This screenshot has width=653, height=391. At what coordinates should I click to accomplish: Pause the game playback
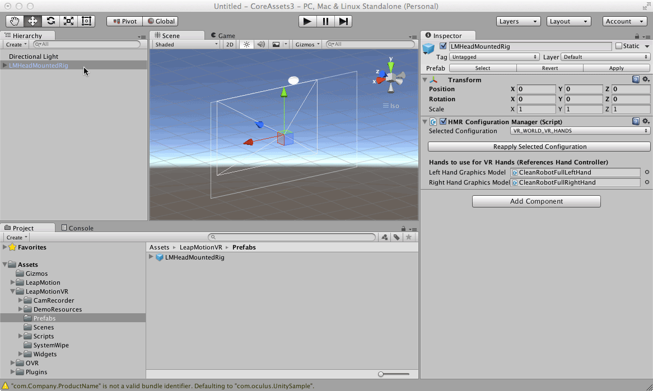[325, 21]
